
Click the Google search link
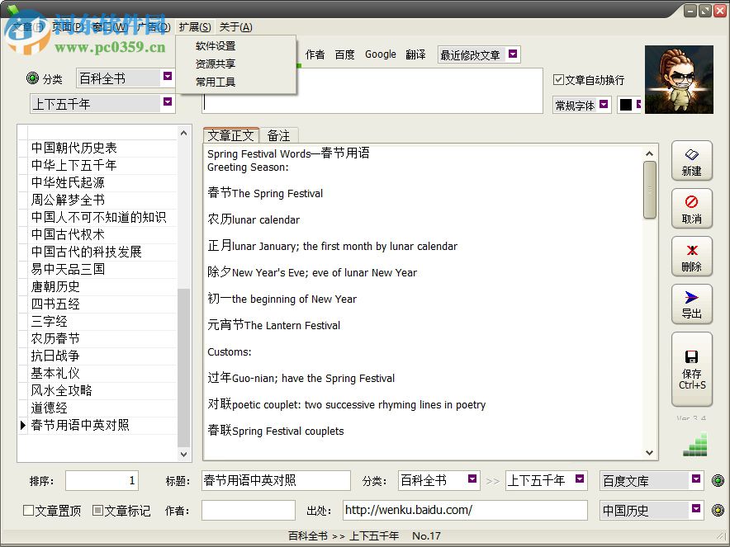(381, 54)
